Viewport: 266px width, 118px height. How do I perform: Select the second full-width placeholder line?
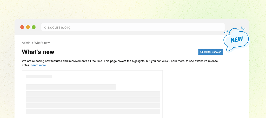pos(93,100)
